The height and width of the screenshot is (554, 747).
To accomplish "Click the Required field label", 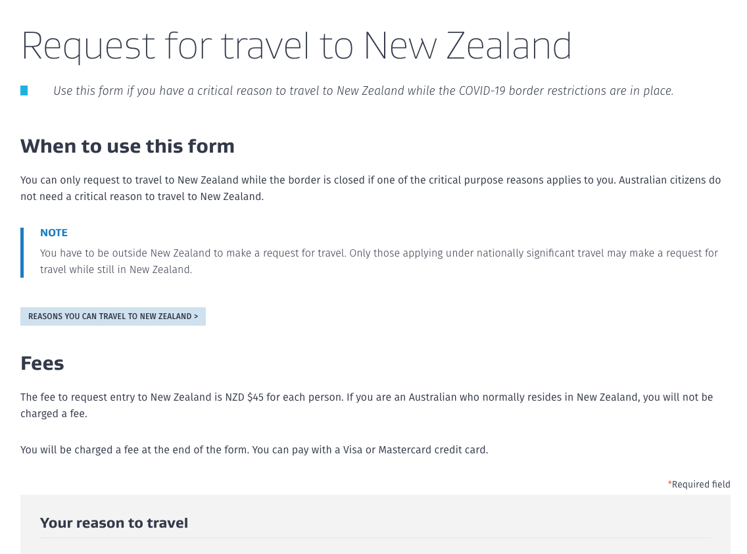I will point(701,484).
